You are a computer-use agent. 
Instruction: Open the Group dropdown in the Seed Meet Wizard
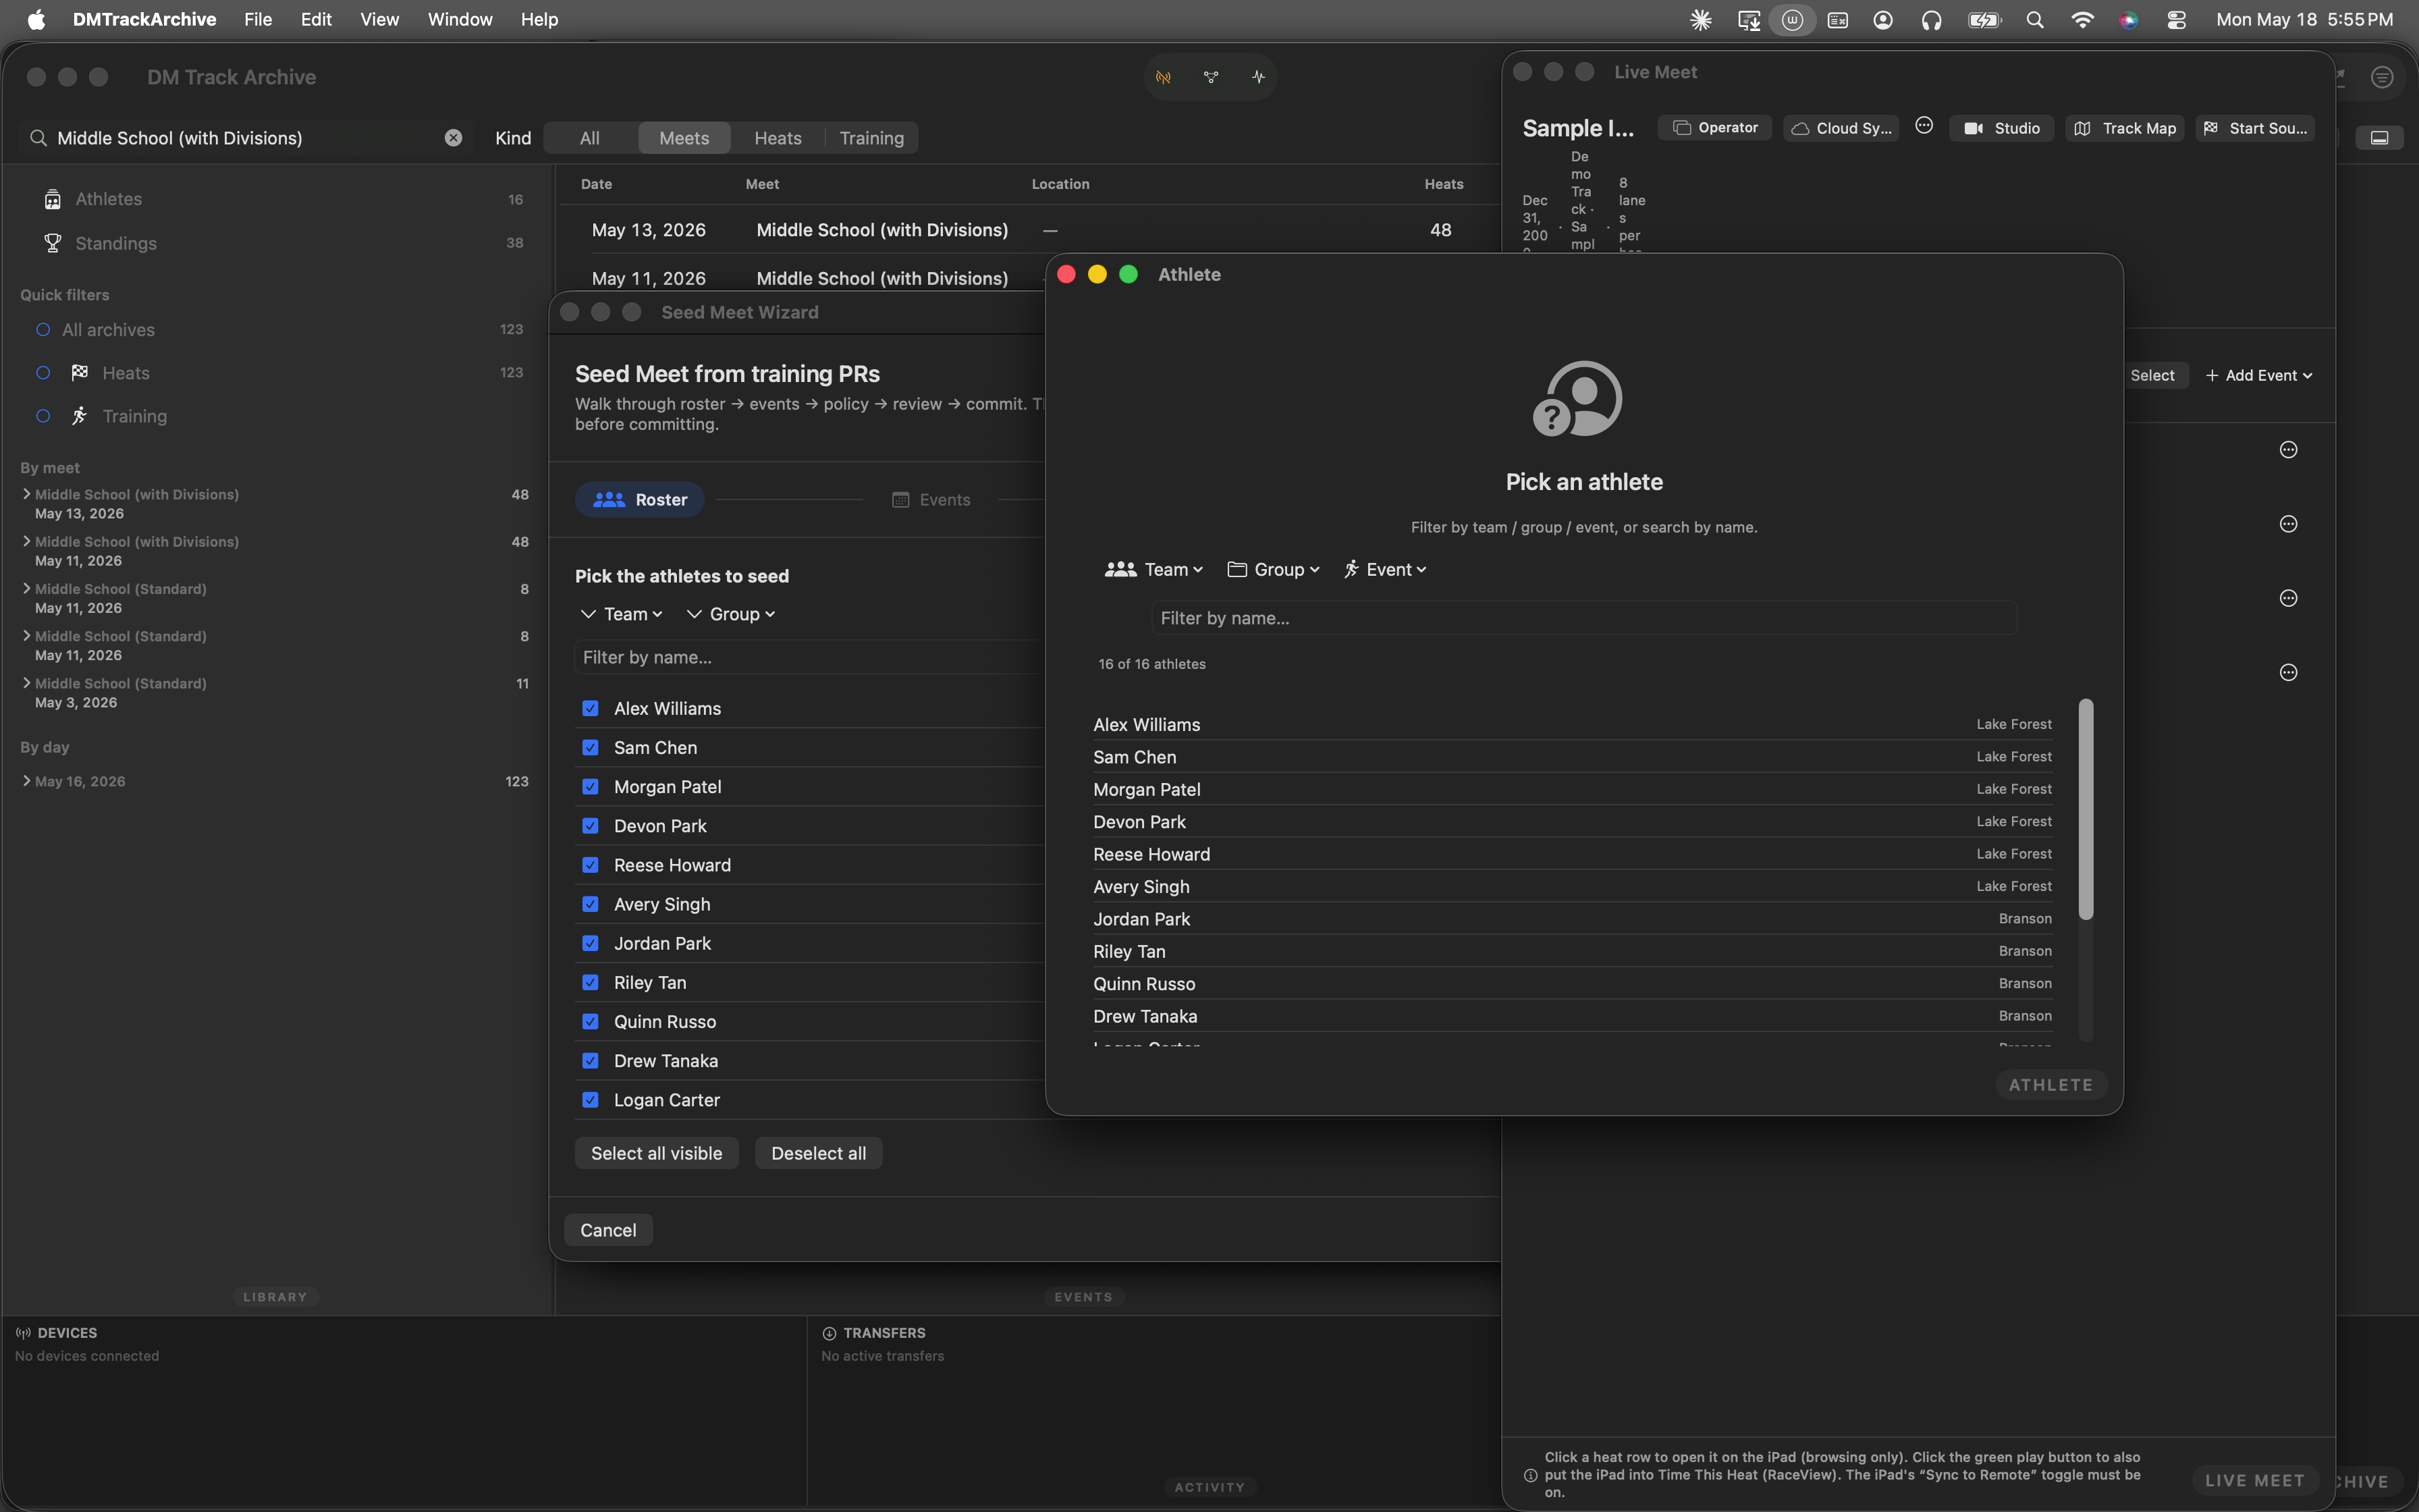tap(732, 614)
